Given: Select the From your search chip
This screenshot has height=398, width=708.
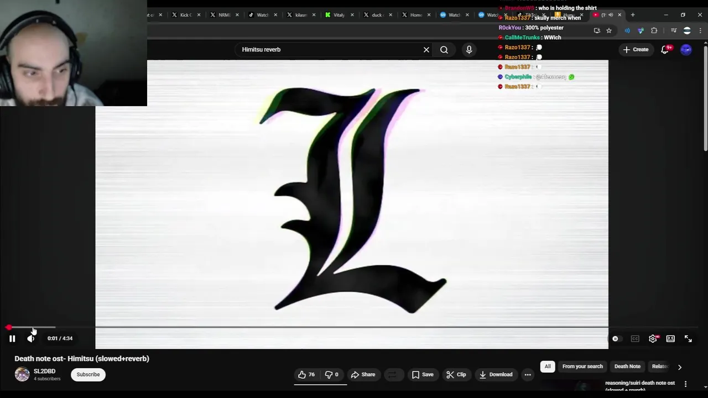Looking at the screenshot, I should coord(582,366).
